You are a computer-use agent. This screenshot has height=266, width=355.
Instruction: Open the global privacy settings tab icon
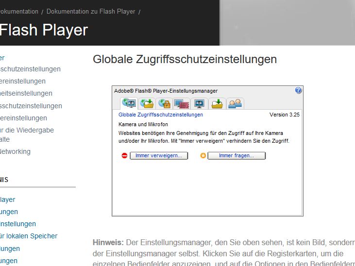[129, 103]
